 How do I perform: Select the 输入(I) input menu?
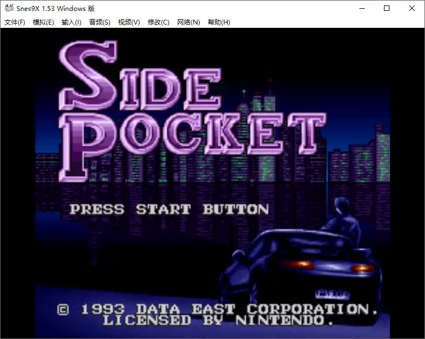72,22
